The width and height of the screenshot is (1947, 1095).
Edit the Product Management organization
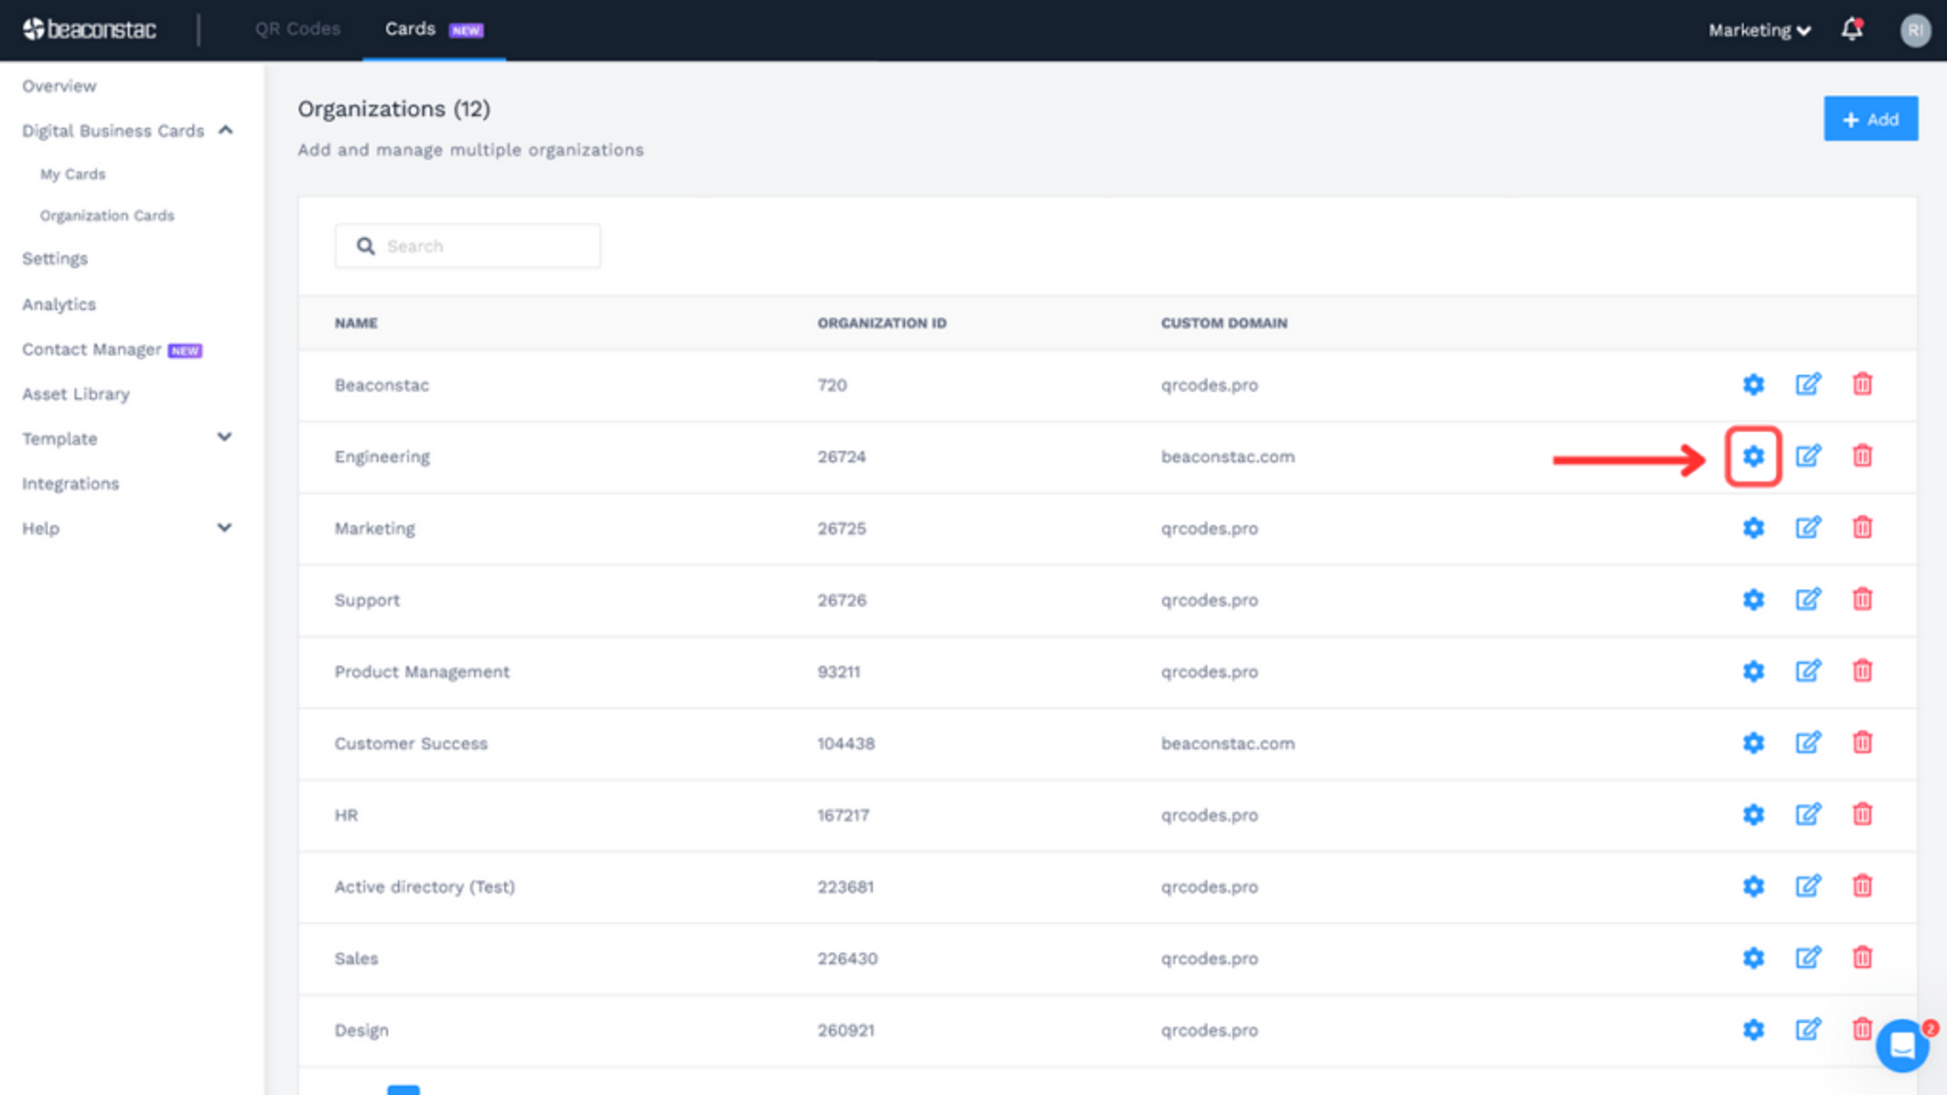tap(1808, 671)
